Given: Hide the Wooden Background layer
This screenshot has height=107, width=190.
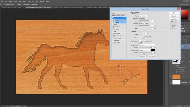Looking at the screenshot, I should 170,77.
